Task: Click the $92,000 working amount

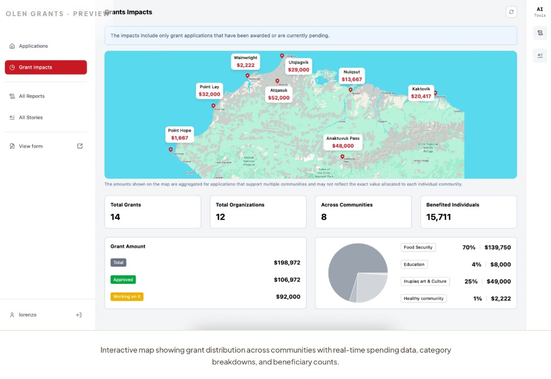Action: pos(288,297)
